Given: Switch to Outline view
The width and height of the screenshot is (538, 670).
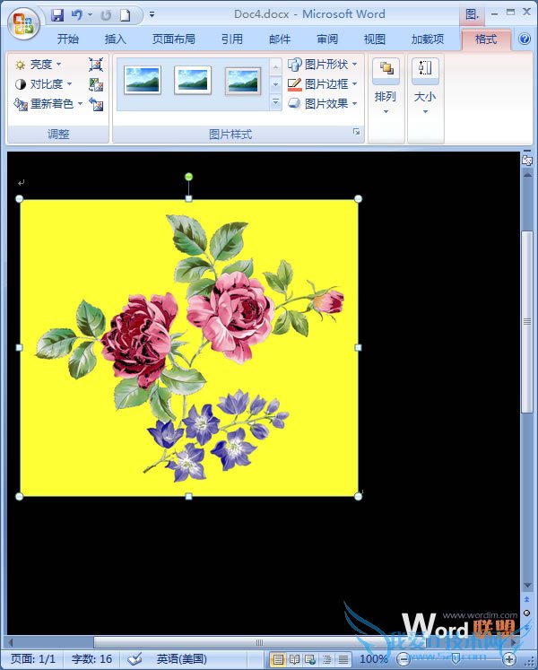Looking at the screenshot, I should click(x=326, y=659).
